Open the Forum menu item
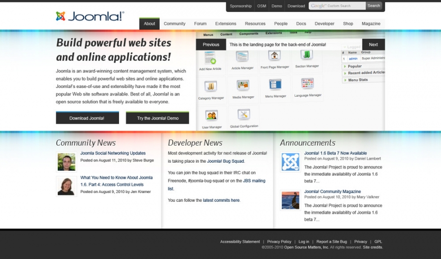 click(200, 24)
